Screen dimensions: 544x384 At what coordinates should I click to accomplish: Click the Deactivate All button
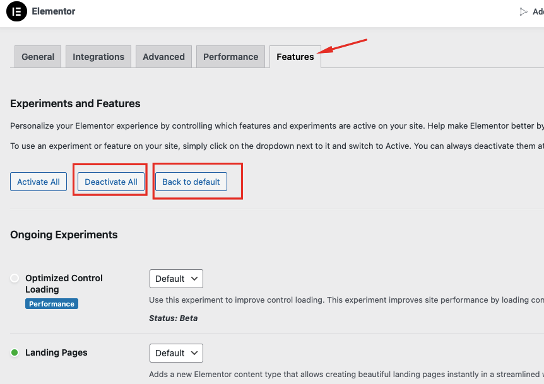coord(110,181)
